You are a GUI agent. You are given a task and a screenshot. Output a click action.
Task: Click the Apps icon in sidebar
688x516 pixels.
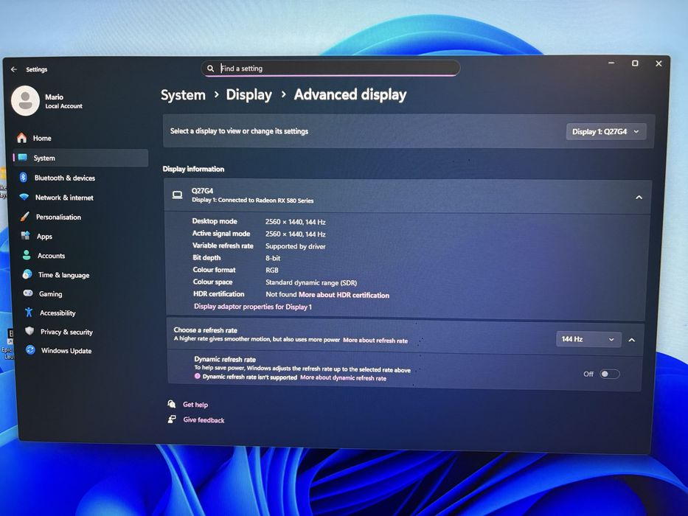(26, 236)
